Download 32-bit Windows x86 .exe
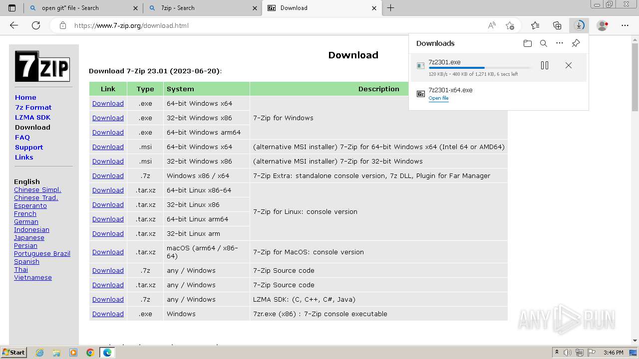This screenshot has height=359, width=639. (108, 118)
